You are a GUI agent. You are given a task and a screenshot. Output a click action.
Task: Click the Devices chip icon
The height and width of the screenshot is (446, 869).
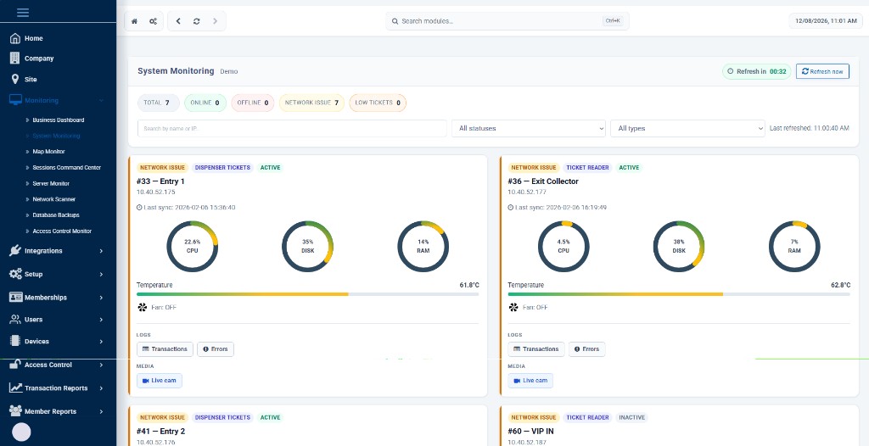click(x=15, y=342)
